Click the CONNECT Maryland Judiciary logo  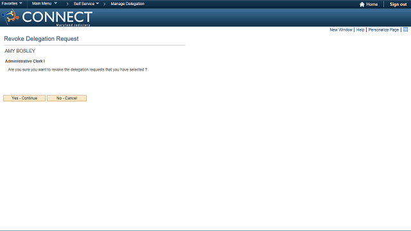tap(47, 17)
